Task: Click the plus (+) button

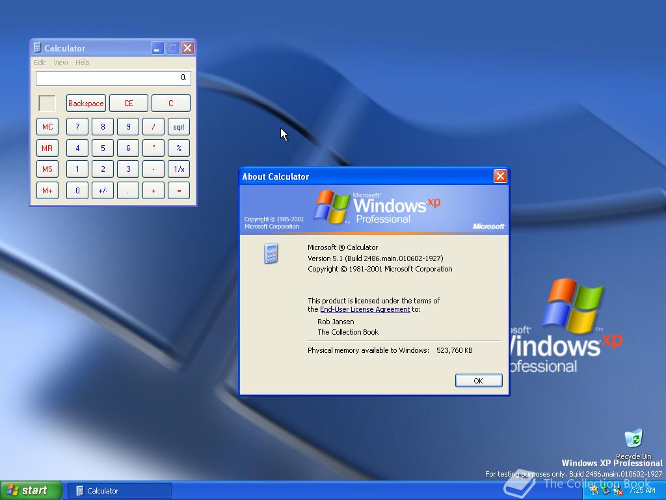Action: [x=153, y=191]
